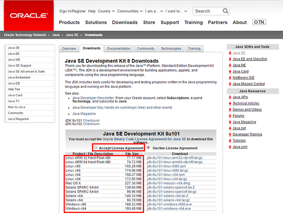Open Java SE Advanced & Suite in the sidebar
This screenshot has height=214, width=283.
pyautogui.click(x=30, y=72)
